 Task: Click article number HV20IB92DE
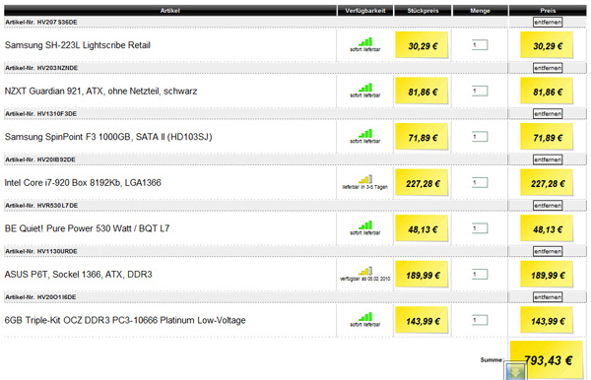tap(56, 159)
